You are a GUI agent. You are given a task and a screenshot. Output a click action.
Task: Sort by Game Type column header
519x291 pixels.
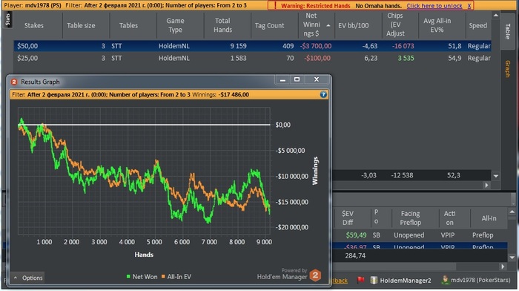pyautogui.click(x=175, y=25)
